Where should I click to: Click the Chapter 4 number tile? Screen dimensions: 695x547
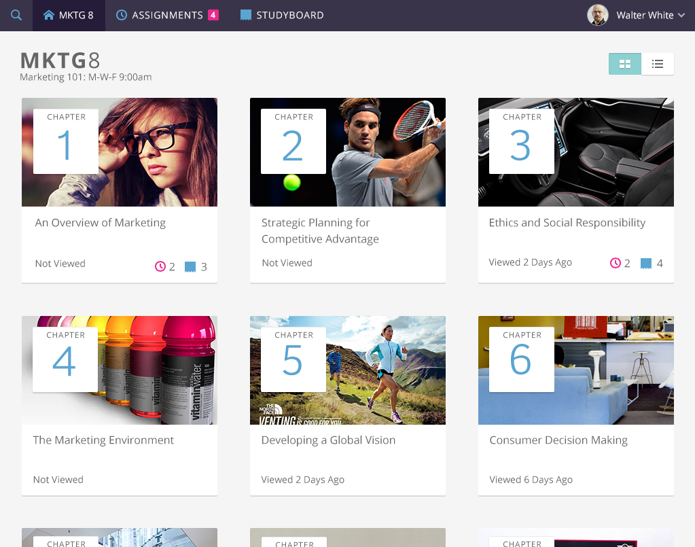point(65,359)
